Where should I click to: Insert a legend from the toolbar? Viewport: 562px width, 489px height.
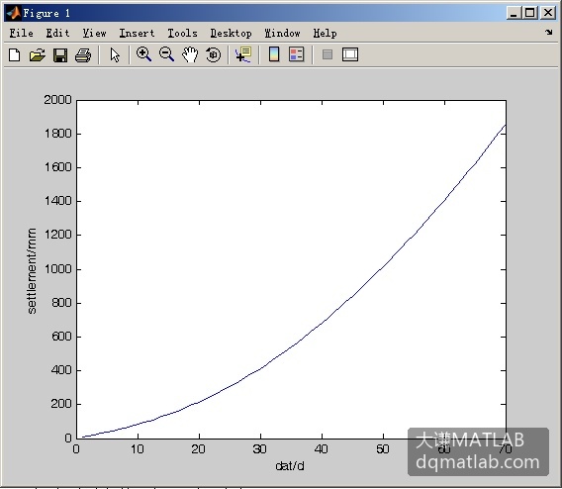(x=297, y=54)
